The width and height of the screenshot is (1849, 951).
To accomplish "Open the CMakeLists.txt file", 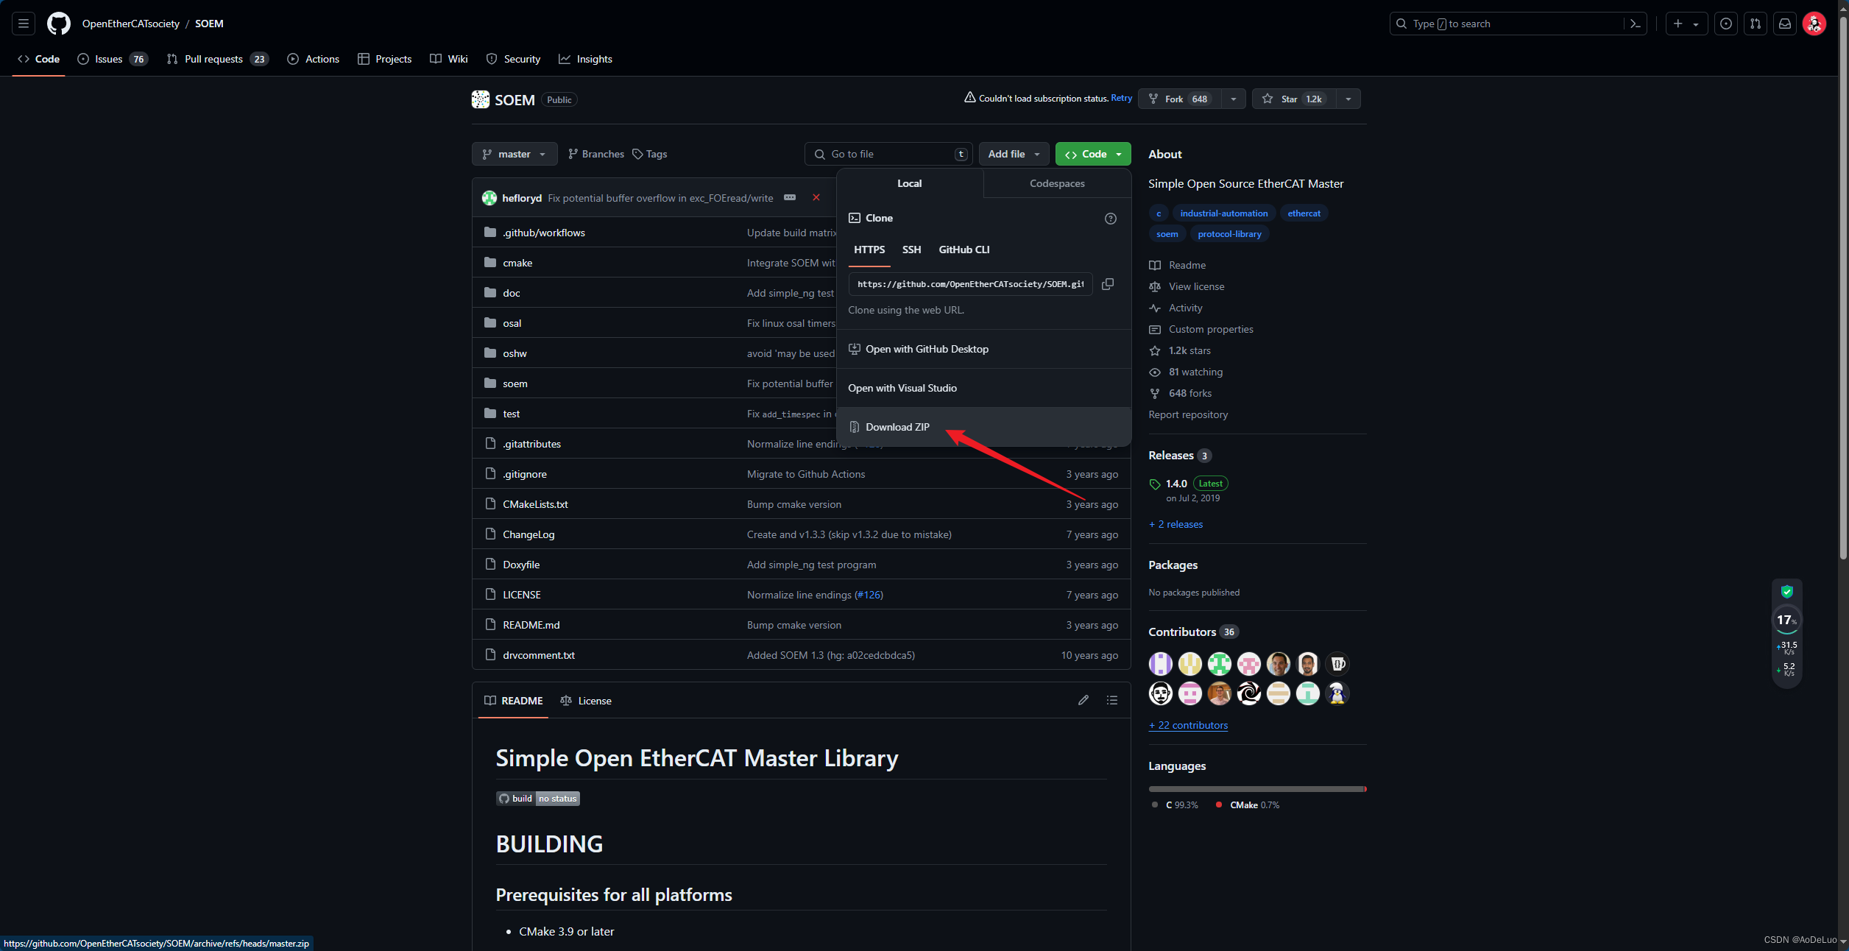I will pyautogui.click(x=535, y=504).
